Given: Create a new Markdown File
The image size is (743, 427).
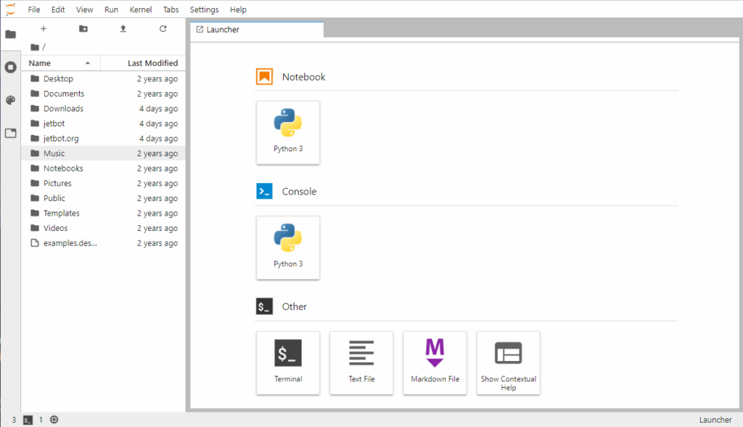Looking at the screenshot, I should 435,362.
